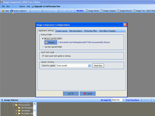The image size is (155, 116).
Task: Open the Email dropdown arrow
Action: 73,11
